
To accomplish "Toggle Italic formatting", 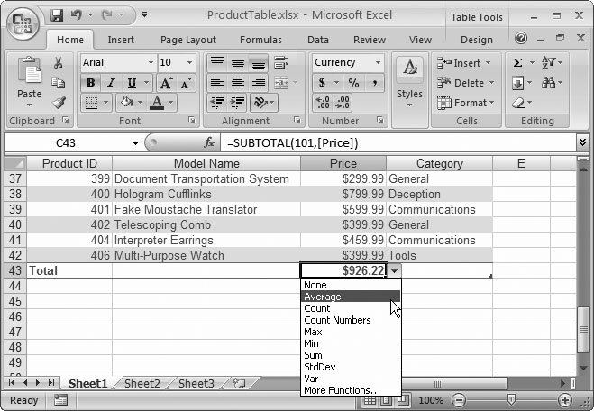I will 110,83.
